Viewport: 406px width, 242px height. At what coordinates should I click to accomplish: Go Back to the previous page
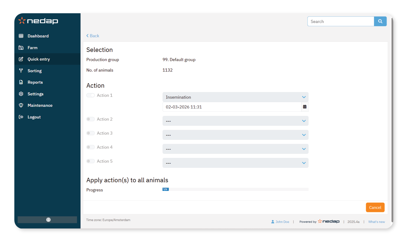coord(93,36)
